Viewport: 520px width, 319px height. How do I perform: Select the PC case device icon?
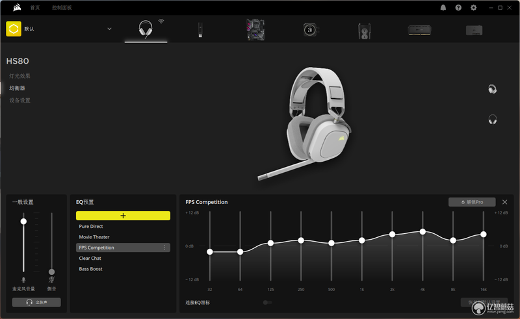[x=365, y=31]
